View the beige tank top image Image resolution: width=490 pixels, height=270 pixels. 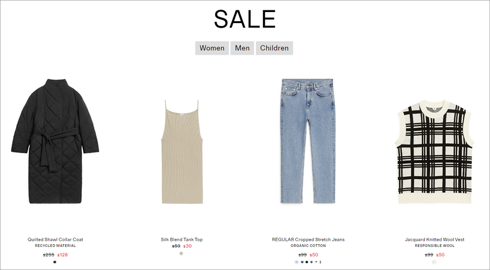pyautogui.click(x=182, y=152)
